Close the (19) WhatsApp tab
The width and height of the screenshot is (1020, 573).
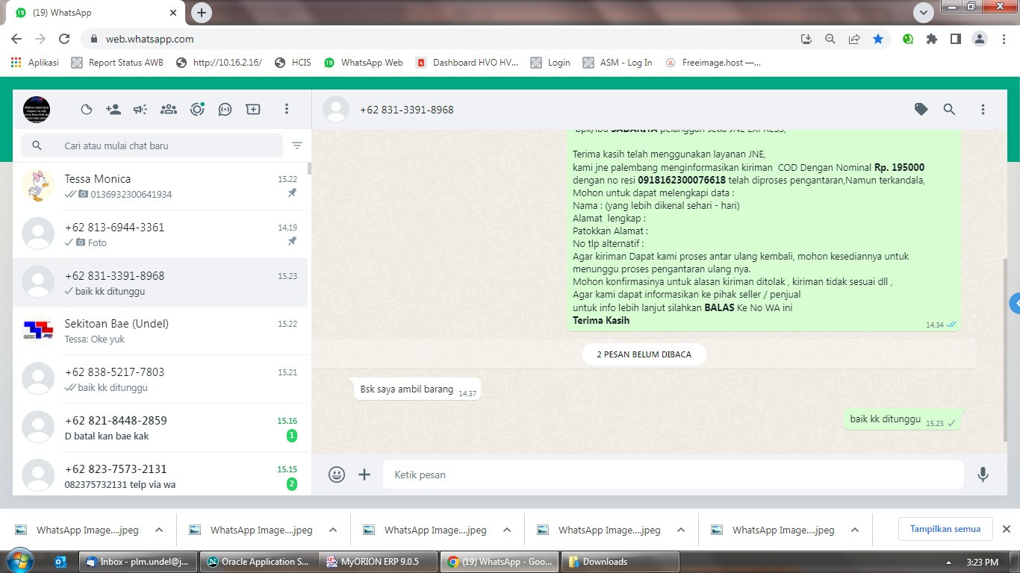tap(173, 13)
